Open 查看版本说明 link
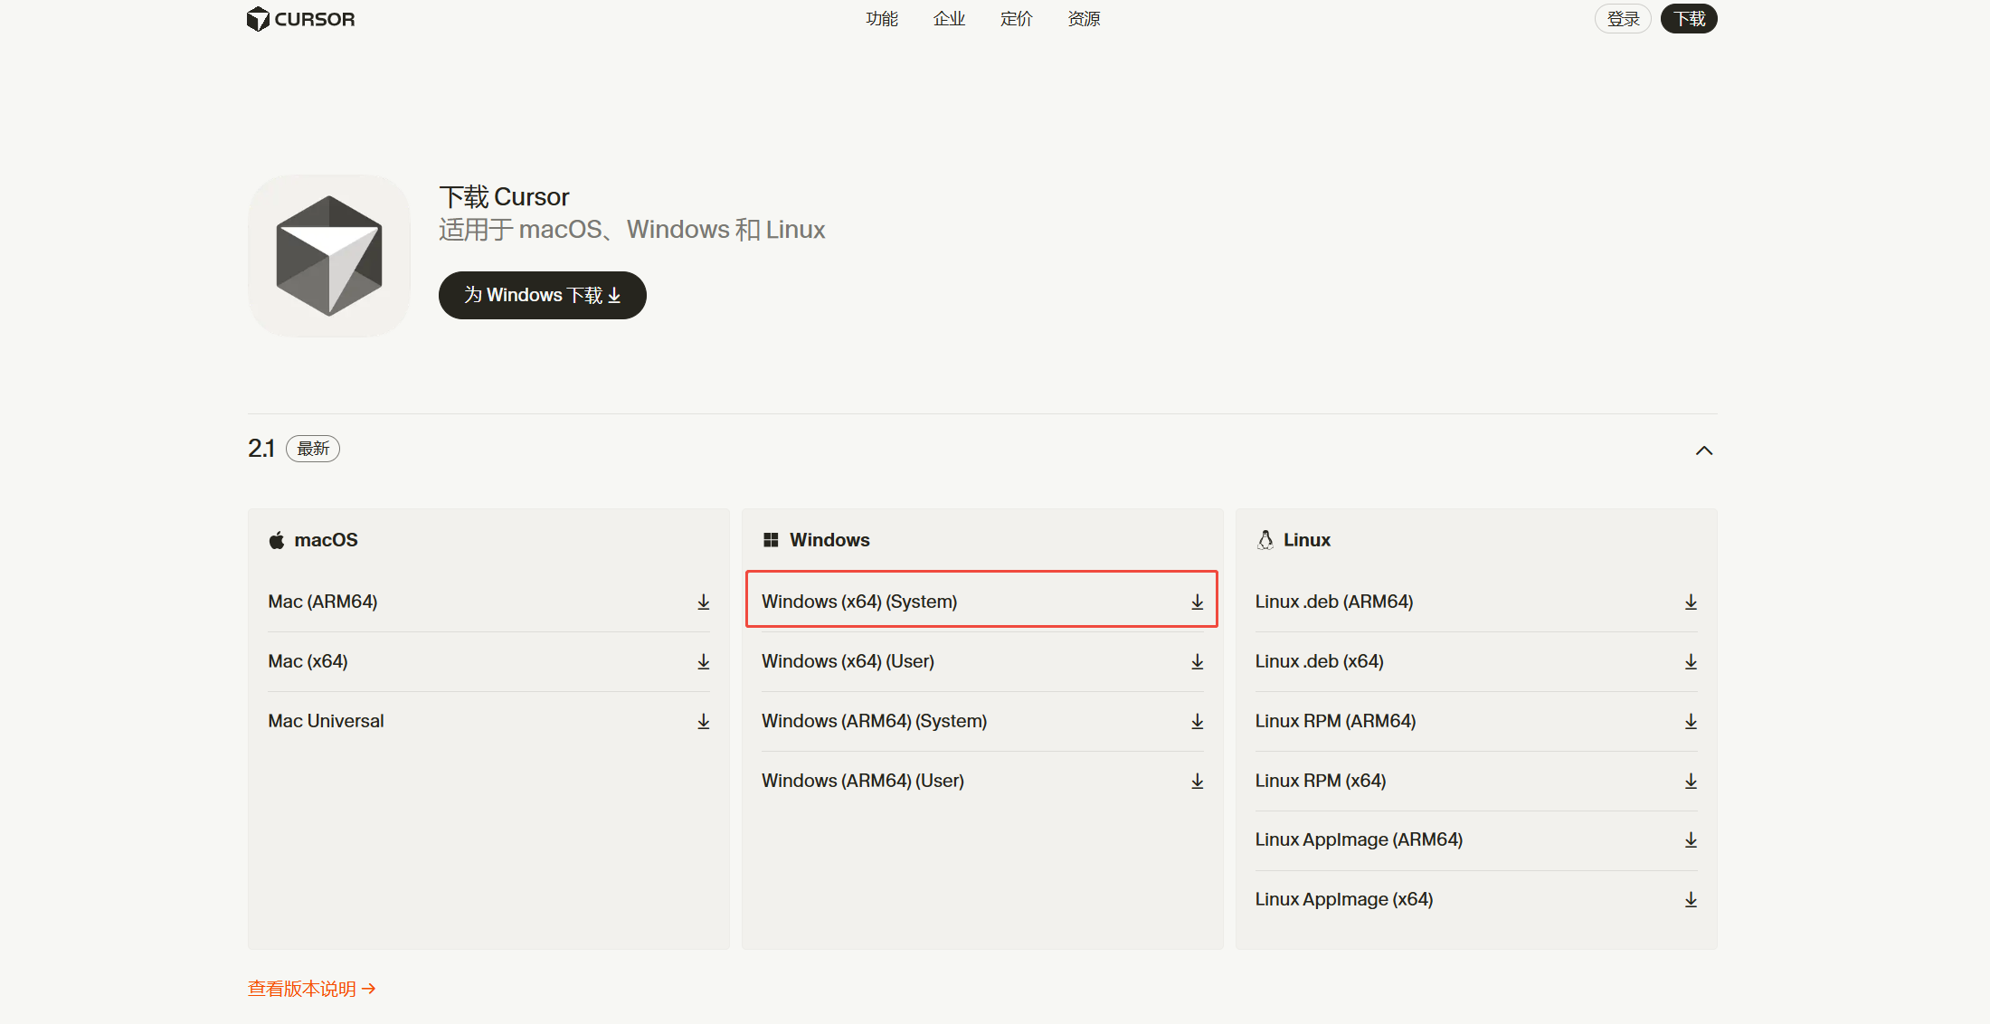1990x1024 pixels. pyautogui.click(x=311, y=988)
